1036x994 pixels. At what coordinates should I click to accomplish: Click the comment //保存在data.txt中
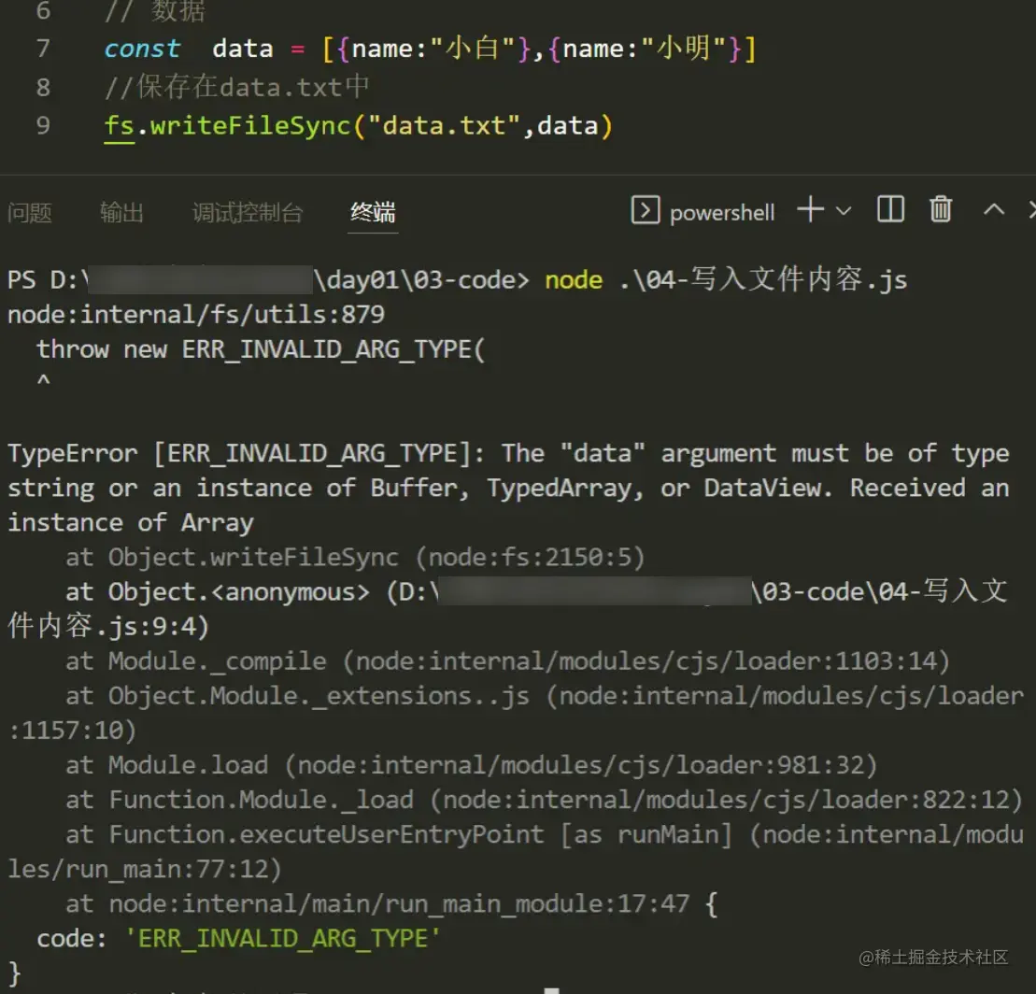click(237, 87)
